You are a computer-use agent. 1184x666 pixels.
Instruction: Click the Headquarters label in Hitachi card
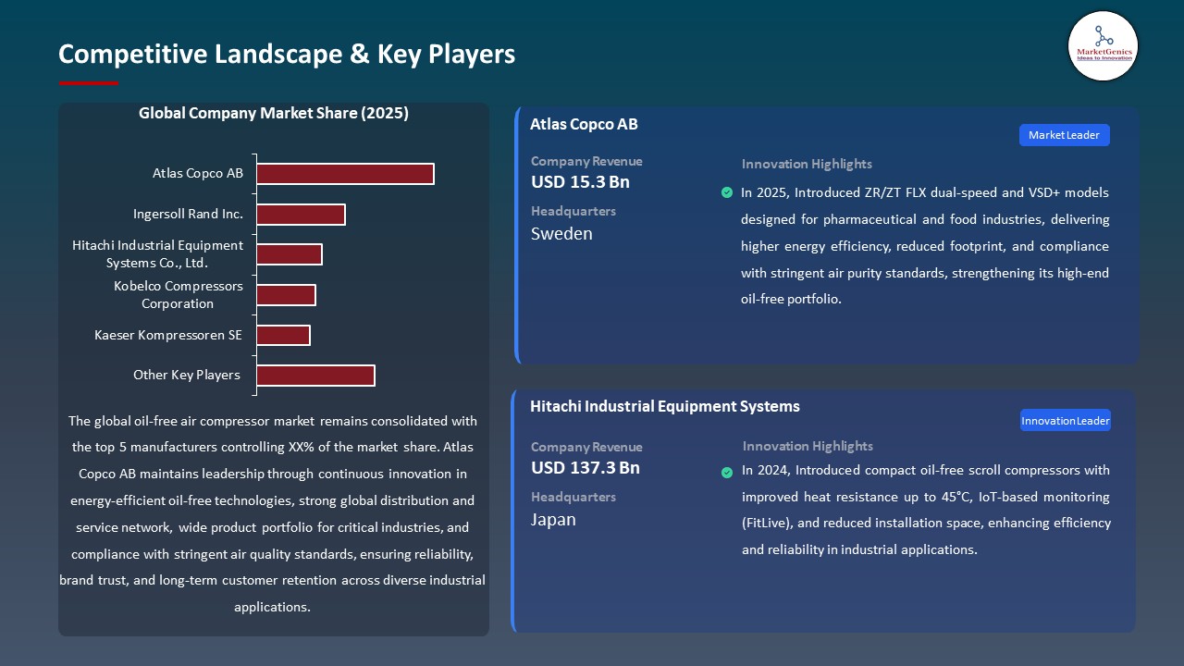[573, 497]
